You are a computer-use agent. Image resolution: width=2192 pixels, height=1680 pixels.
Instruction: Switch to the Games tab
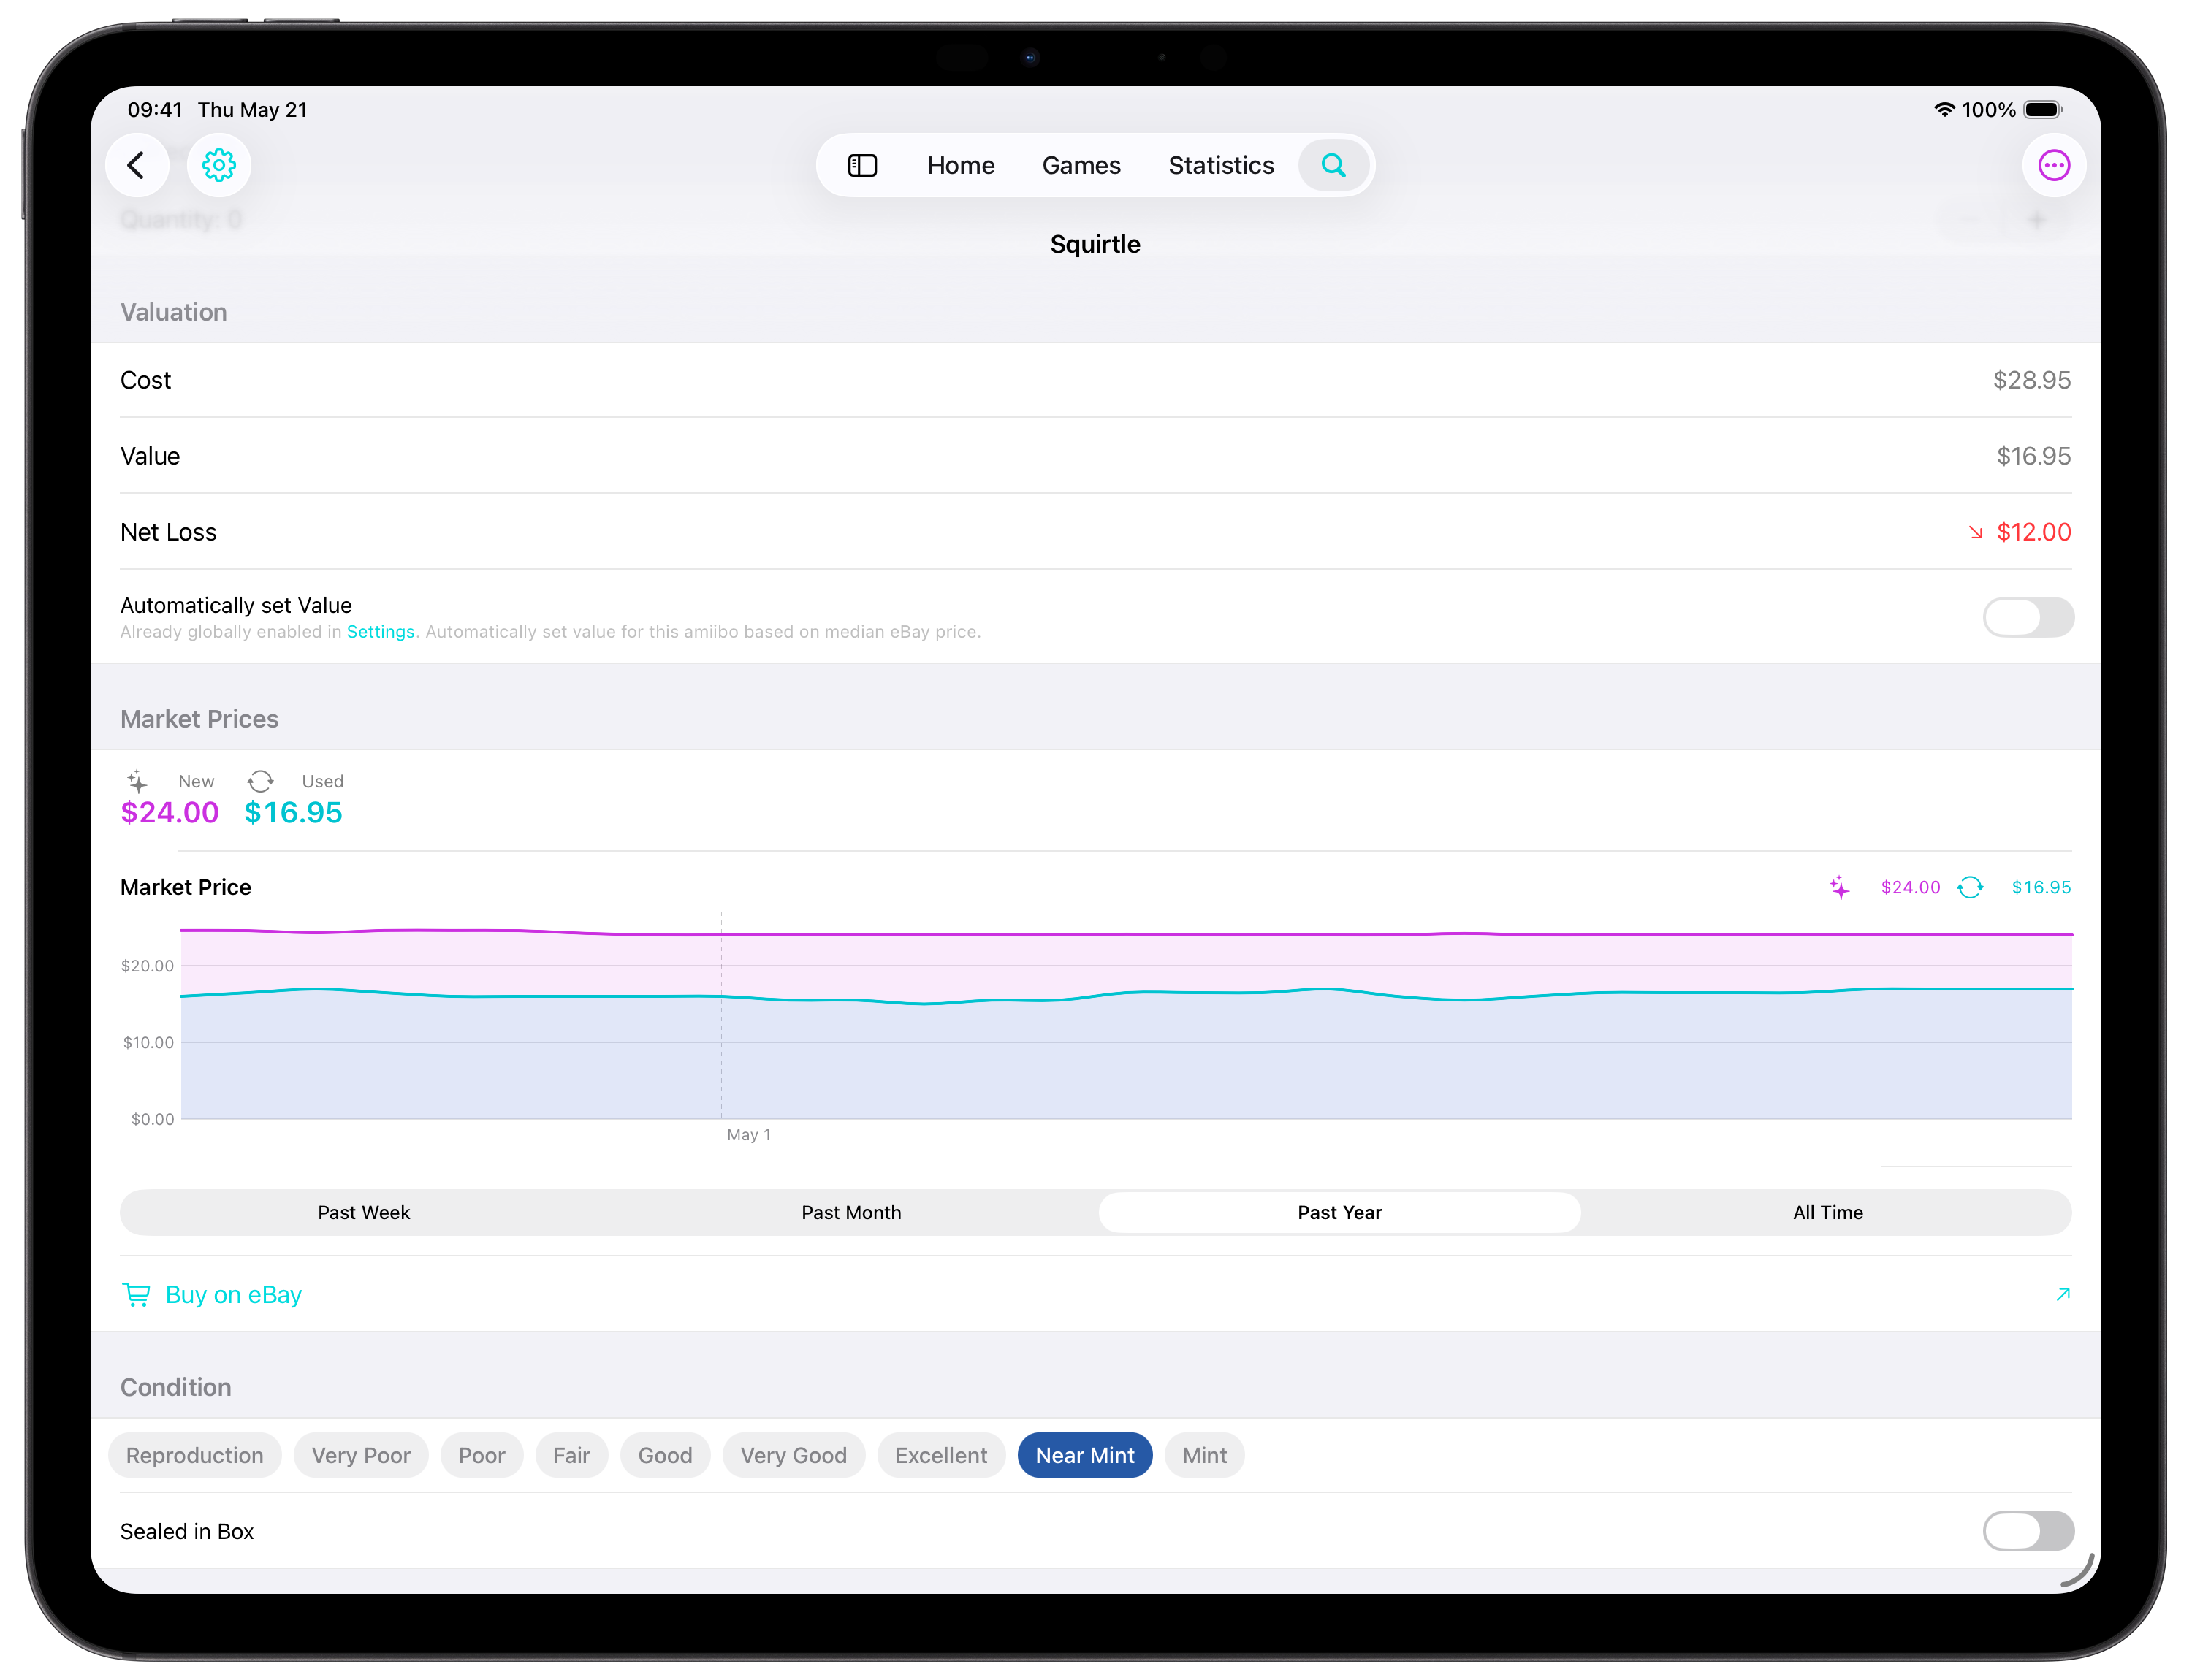1081,165
